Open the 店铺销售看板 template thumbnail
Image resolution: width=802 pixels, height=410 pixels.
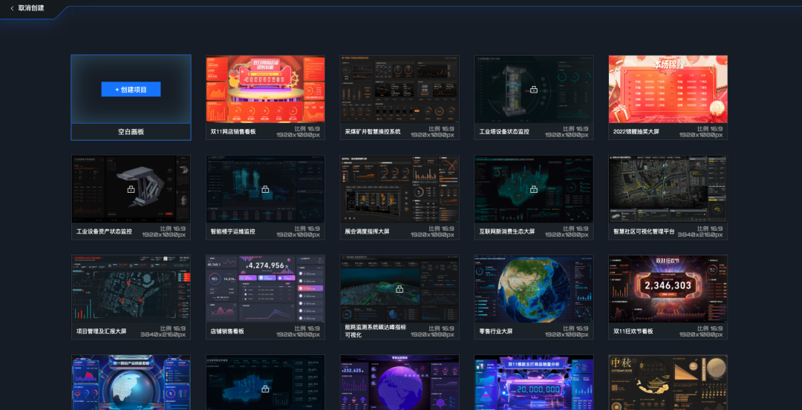[265, 289]
